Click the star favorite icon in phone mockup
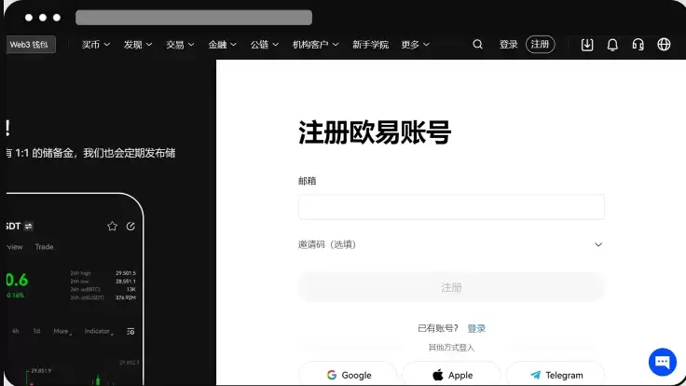The width and height of the screenshot is (686, 386). [x=113, y=226]
